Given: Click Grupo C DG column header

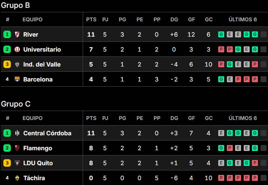Looking at the screenshot, I should [x=174, y=118].
